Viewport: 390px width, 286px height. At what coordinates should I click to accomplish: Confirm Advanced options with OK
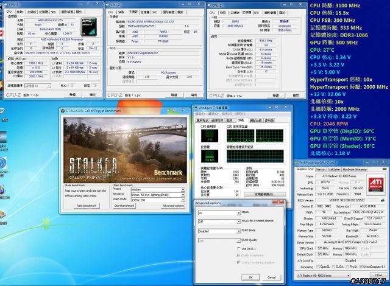tap(250, 277)
